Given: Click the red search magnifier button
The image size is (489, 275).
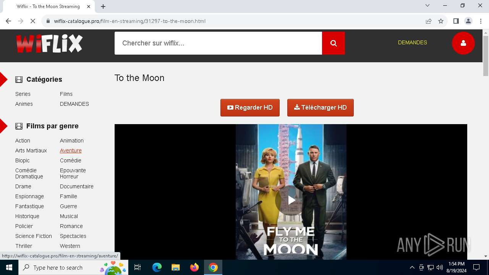Looking at the screenshot, I should coord(333,43).
